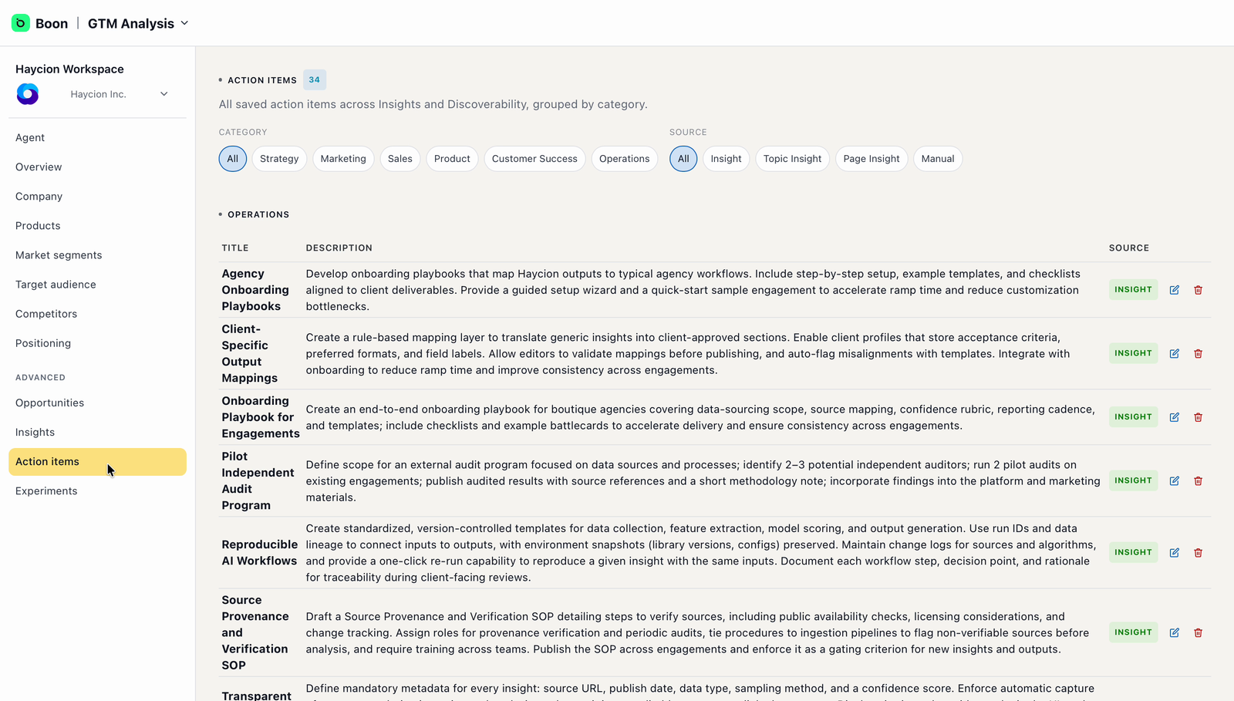The image size is (1234, 701).
Task: Edit the Pilot Independent Audit Program item
Action: [1174, 480]
